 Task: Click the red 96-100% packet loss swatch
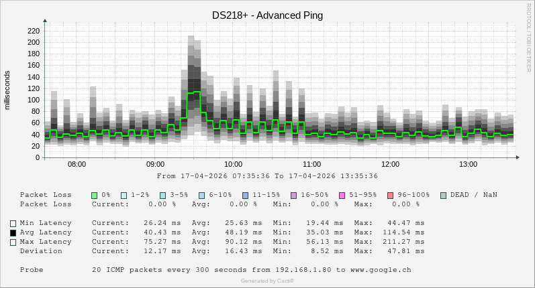[x=390, y=195]
